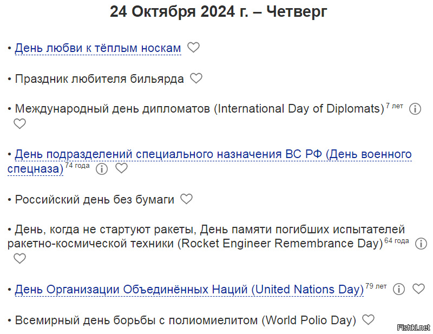Open День любви к тёплым носкам link
The image size is (433, 334).
[98, 48]
